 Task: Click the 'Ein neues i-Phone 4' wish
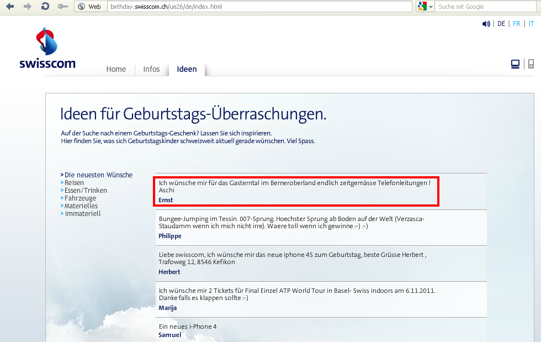point(187,327)
